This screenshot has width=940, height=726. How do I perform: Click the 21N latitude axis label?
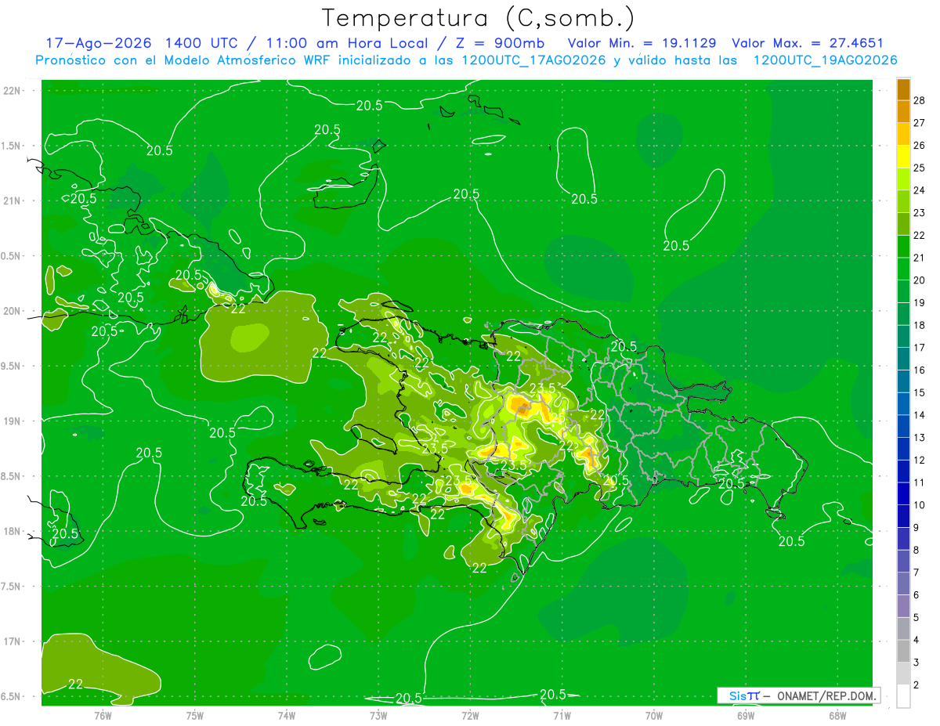(12, 200)
